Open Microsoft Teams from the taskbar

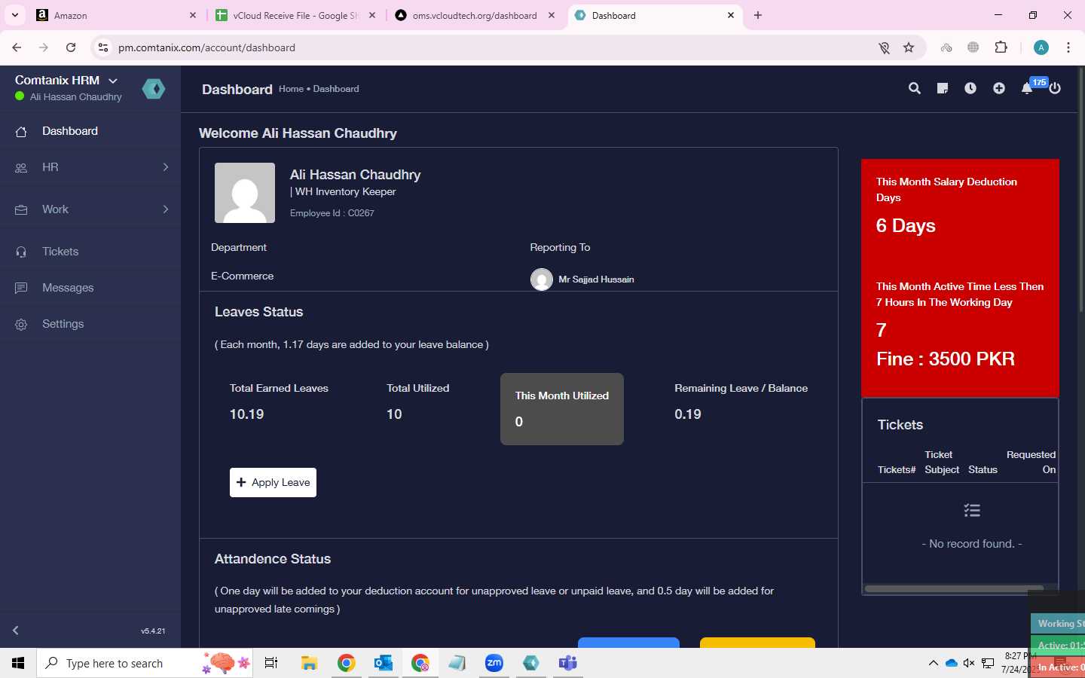click(567, 663)
